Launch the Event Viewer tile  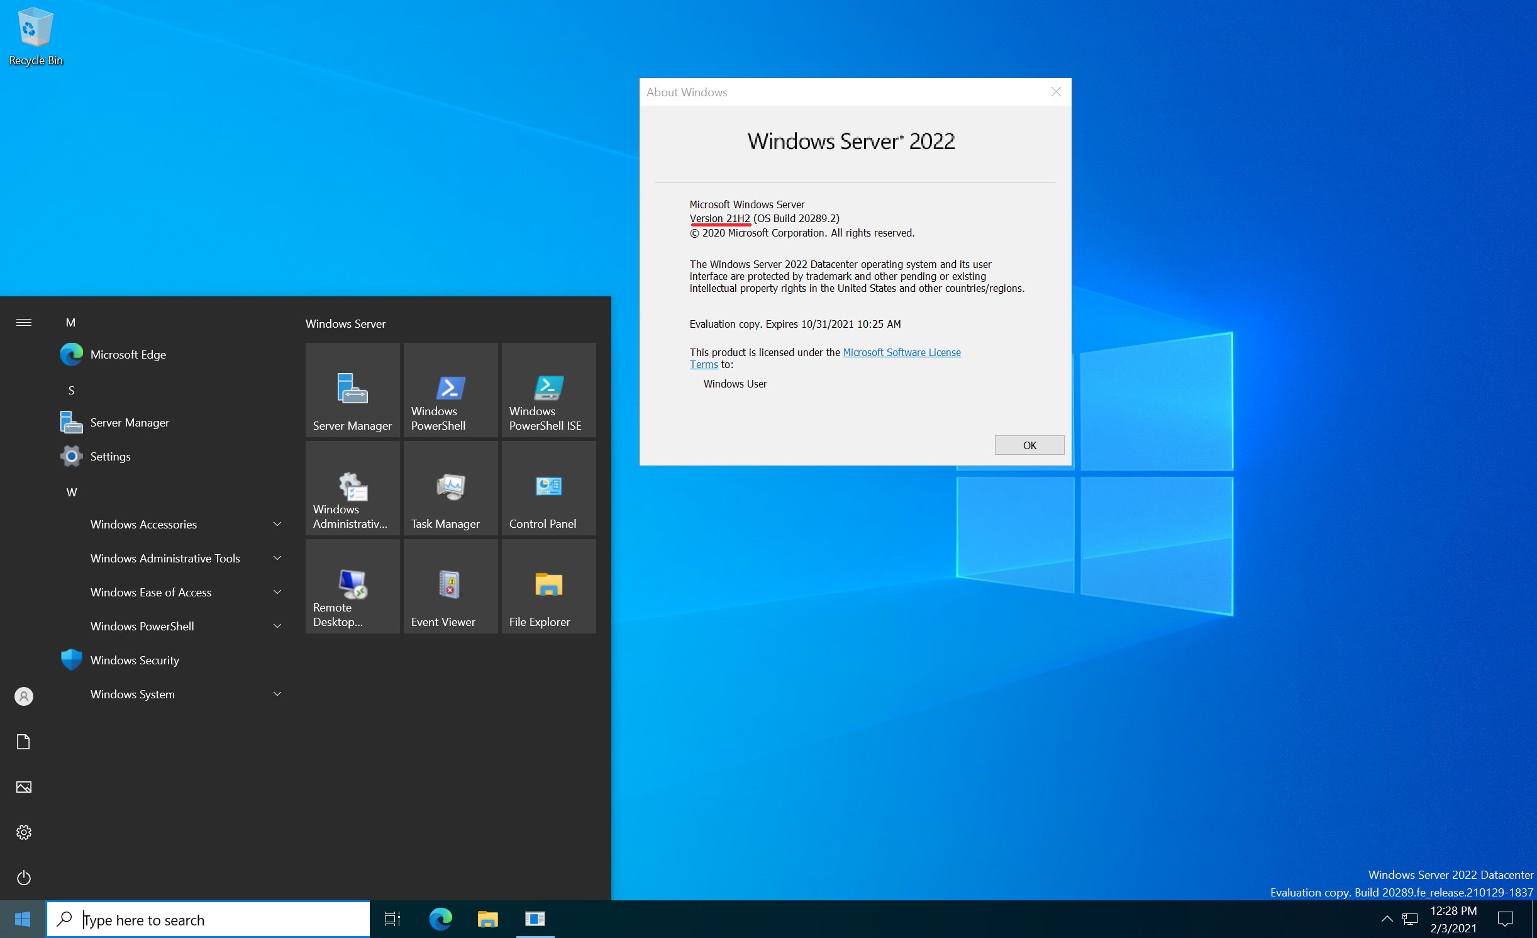tap(450, 586)
